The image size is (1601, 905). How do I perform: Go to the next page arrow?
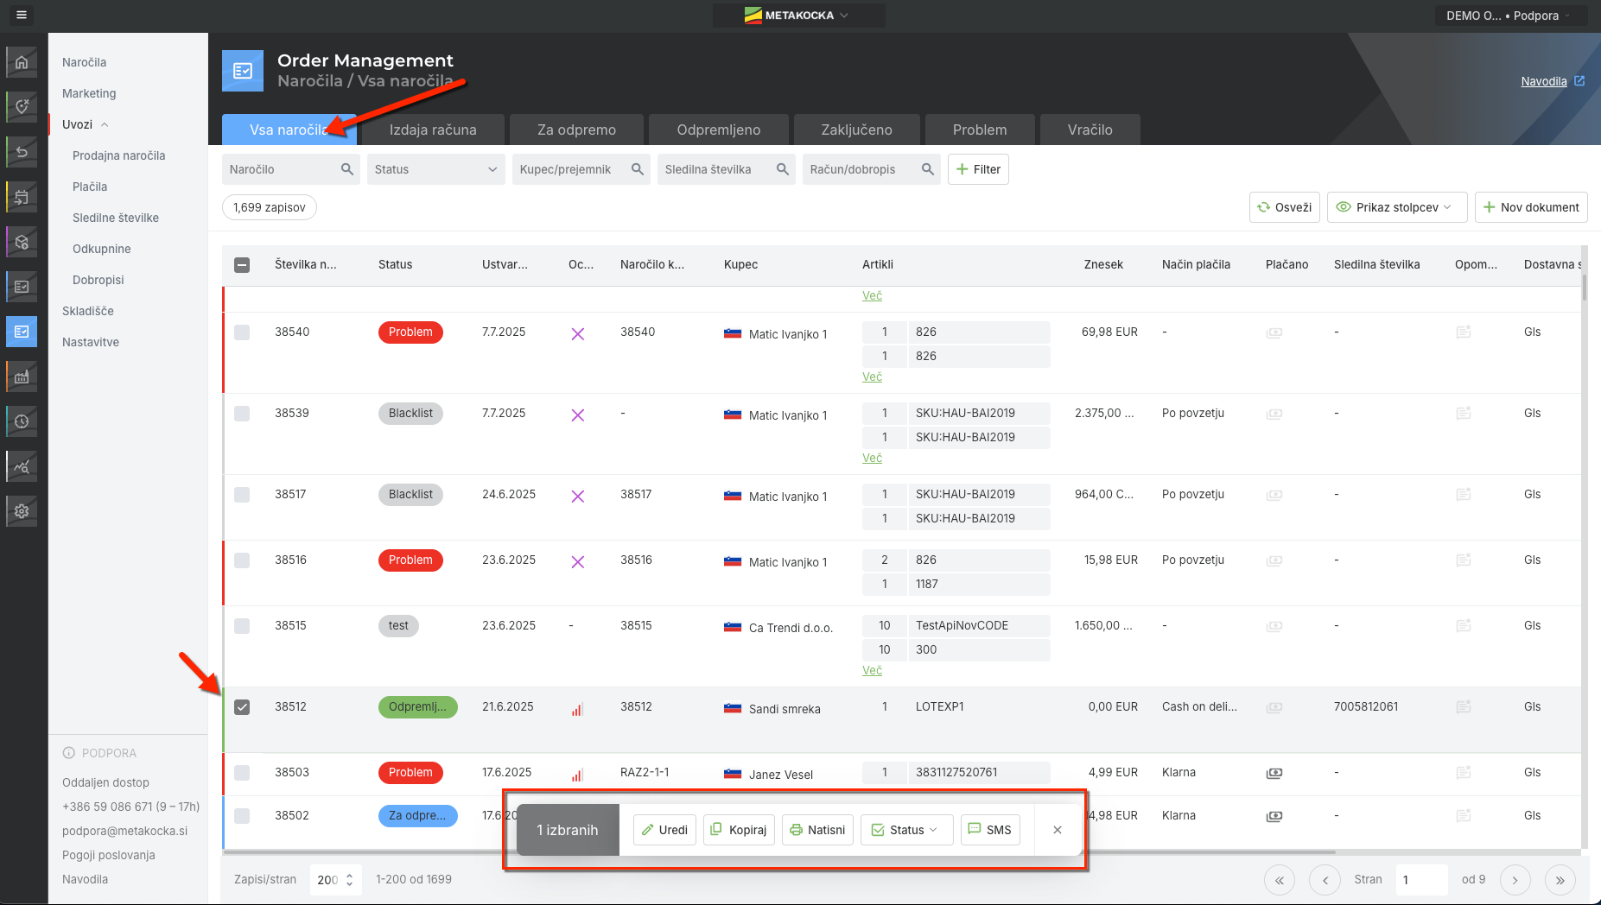pos(1515,880)
